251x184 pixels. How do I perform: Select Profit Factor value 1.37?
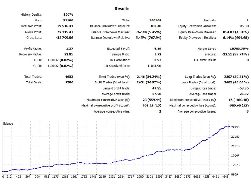coord(69,48)
